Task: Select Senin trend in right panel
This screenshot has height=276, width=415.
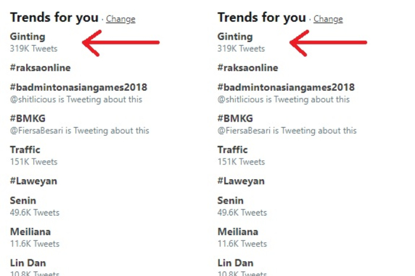Action: click(x=231, y=201)
